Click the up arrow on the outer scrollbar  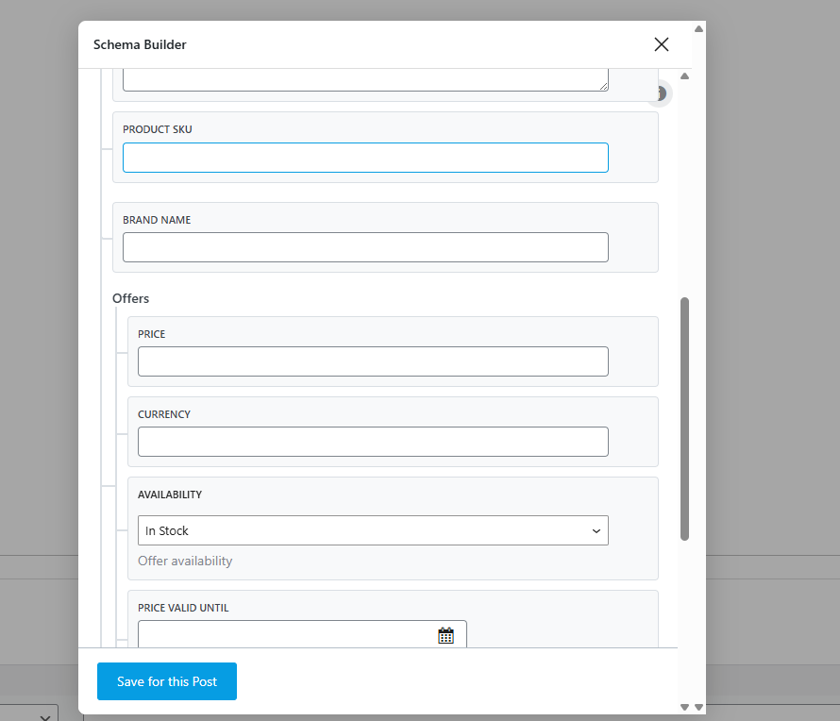click(x=698, y=29)
